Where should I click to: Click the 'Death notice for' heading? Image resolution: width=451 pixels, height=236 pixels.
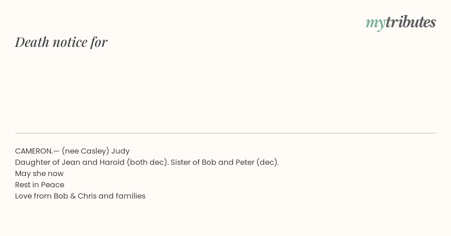coord(61,42)
